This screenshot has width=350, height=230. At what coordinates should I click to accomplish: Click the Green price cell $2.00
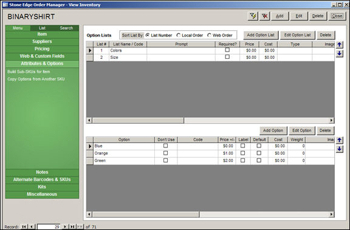point(227,161)
